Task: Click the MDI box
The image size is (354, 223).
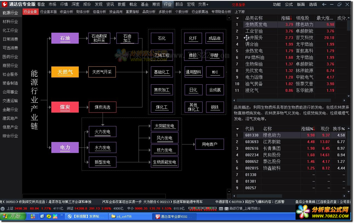Action: [x=215, y=72]
